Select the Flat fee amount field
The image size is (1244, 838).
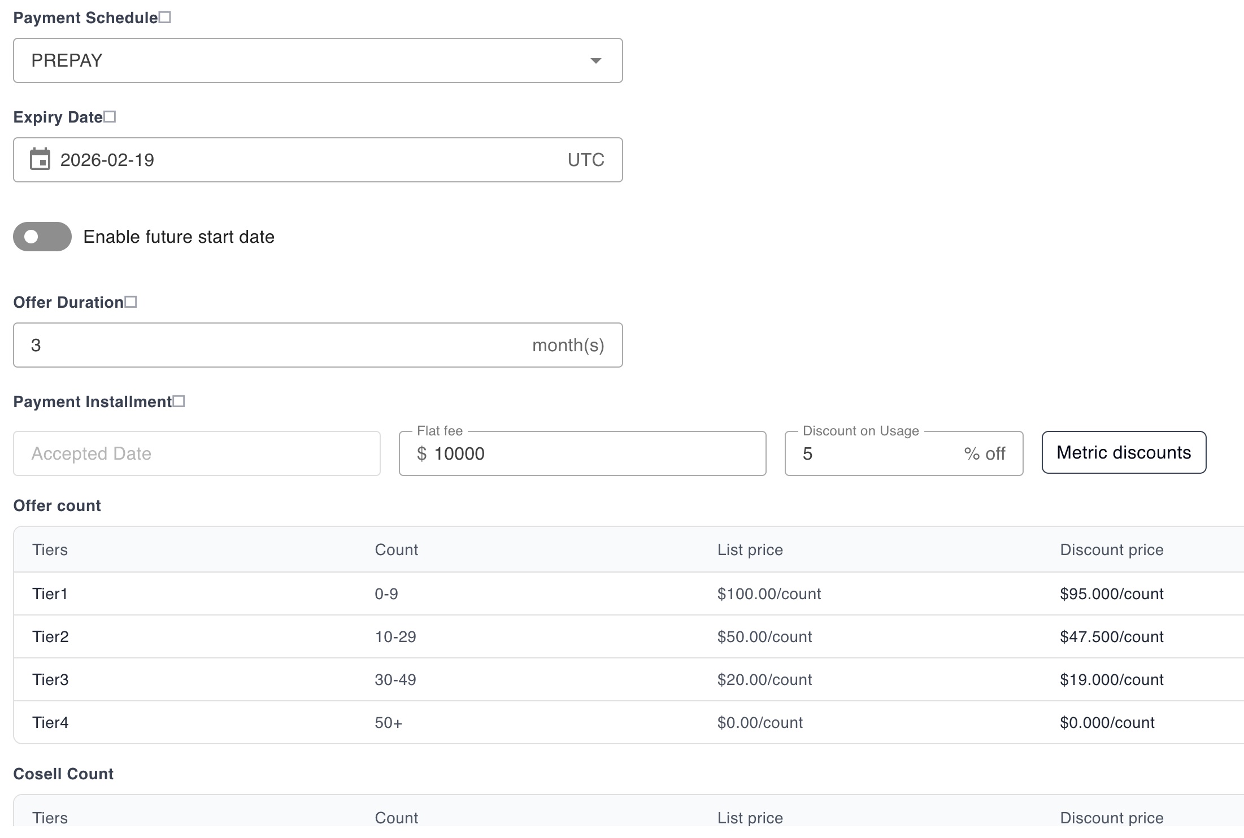click(582, 453)
